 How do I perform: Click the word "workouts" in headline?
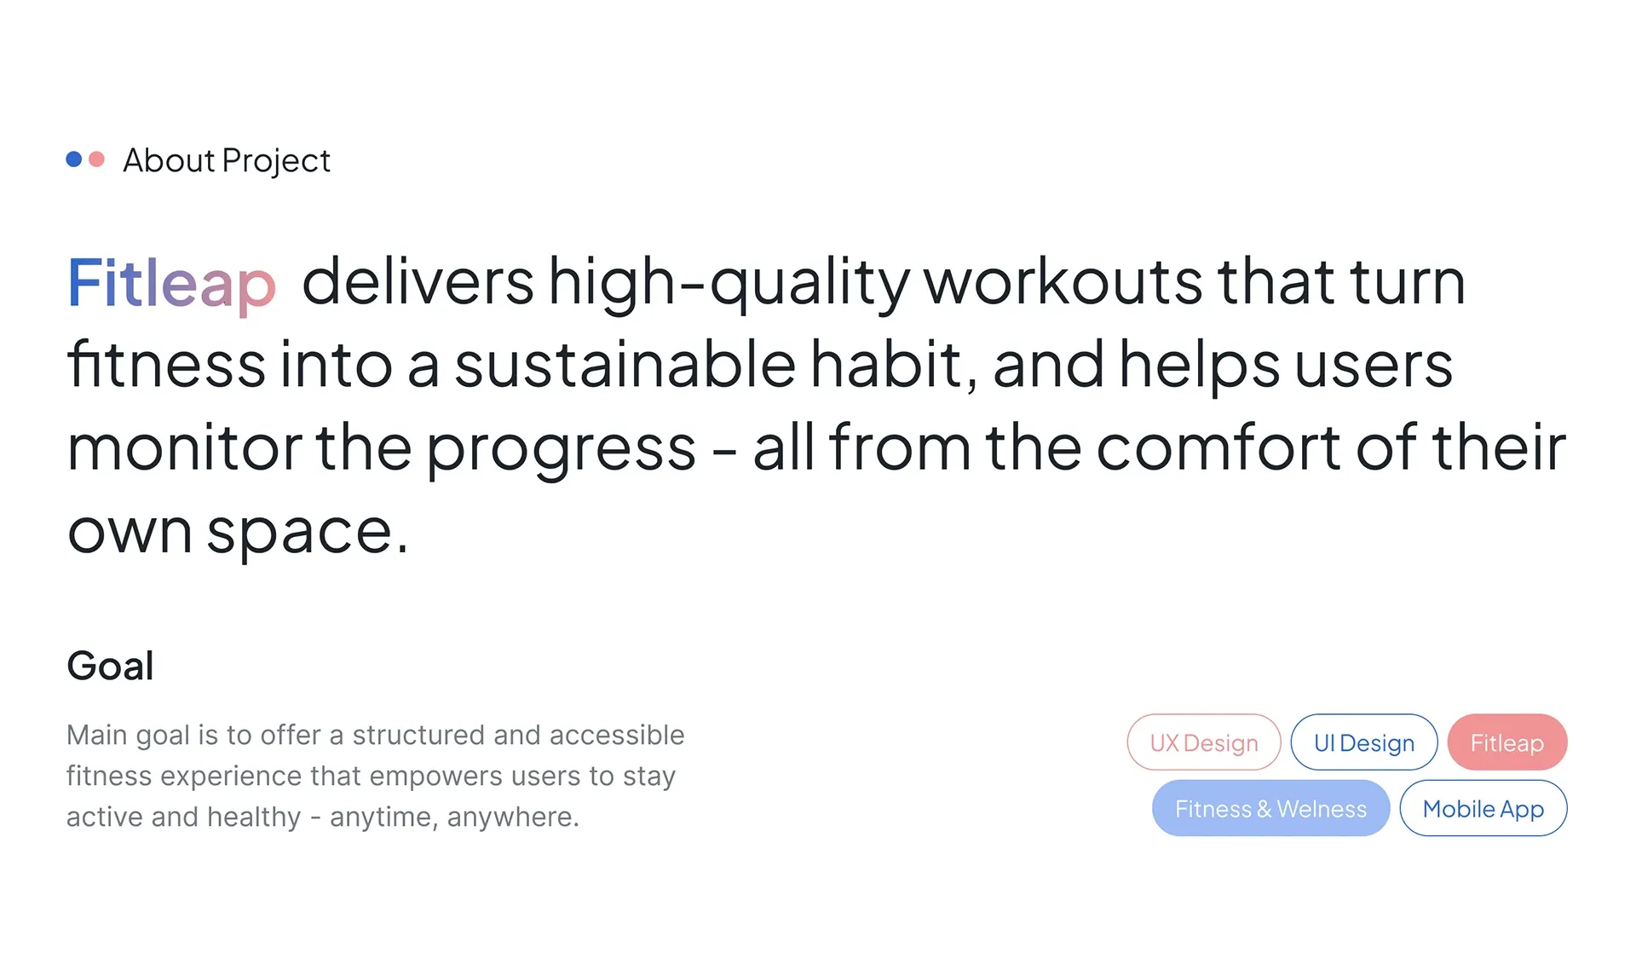pos(1063,283)
